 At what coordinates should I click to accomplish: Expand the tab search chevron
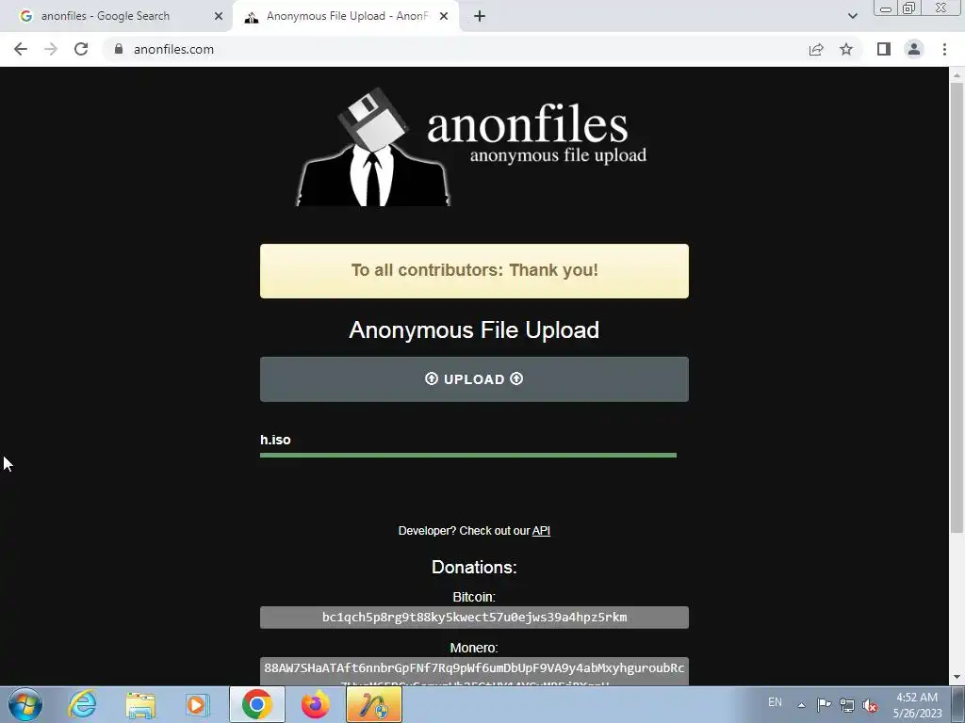click(852, 16)
